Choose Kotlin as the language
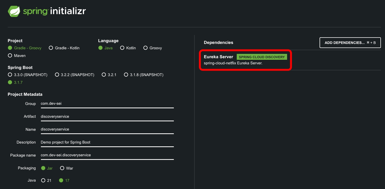Viewport: 385px width, 189px height. coord(128,48)
